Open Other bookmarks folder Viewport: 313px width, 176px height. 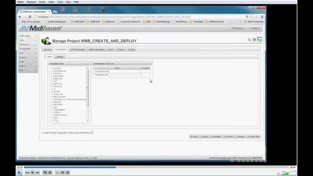(x=253, y=22)
